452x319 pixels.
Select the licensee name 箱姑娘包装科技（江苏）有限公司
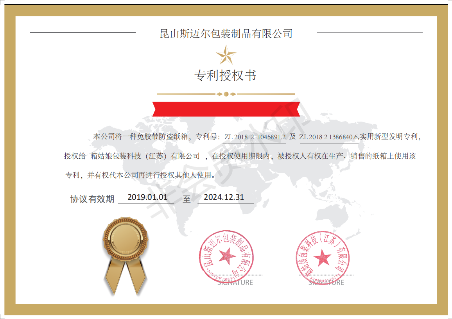(x=145, y=156)
